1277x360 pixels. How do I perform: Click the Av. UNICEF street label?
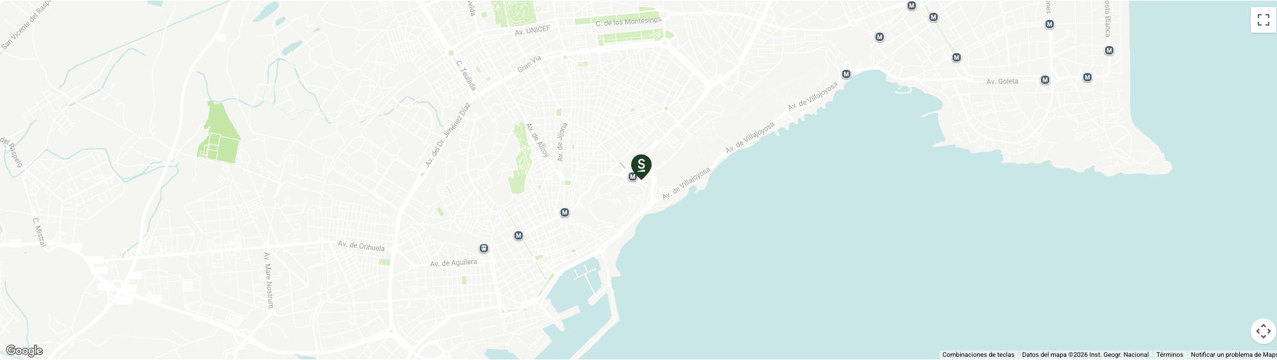click(532, 30)
